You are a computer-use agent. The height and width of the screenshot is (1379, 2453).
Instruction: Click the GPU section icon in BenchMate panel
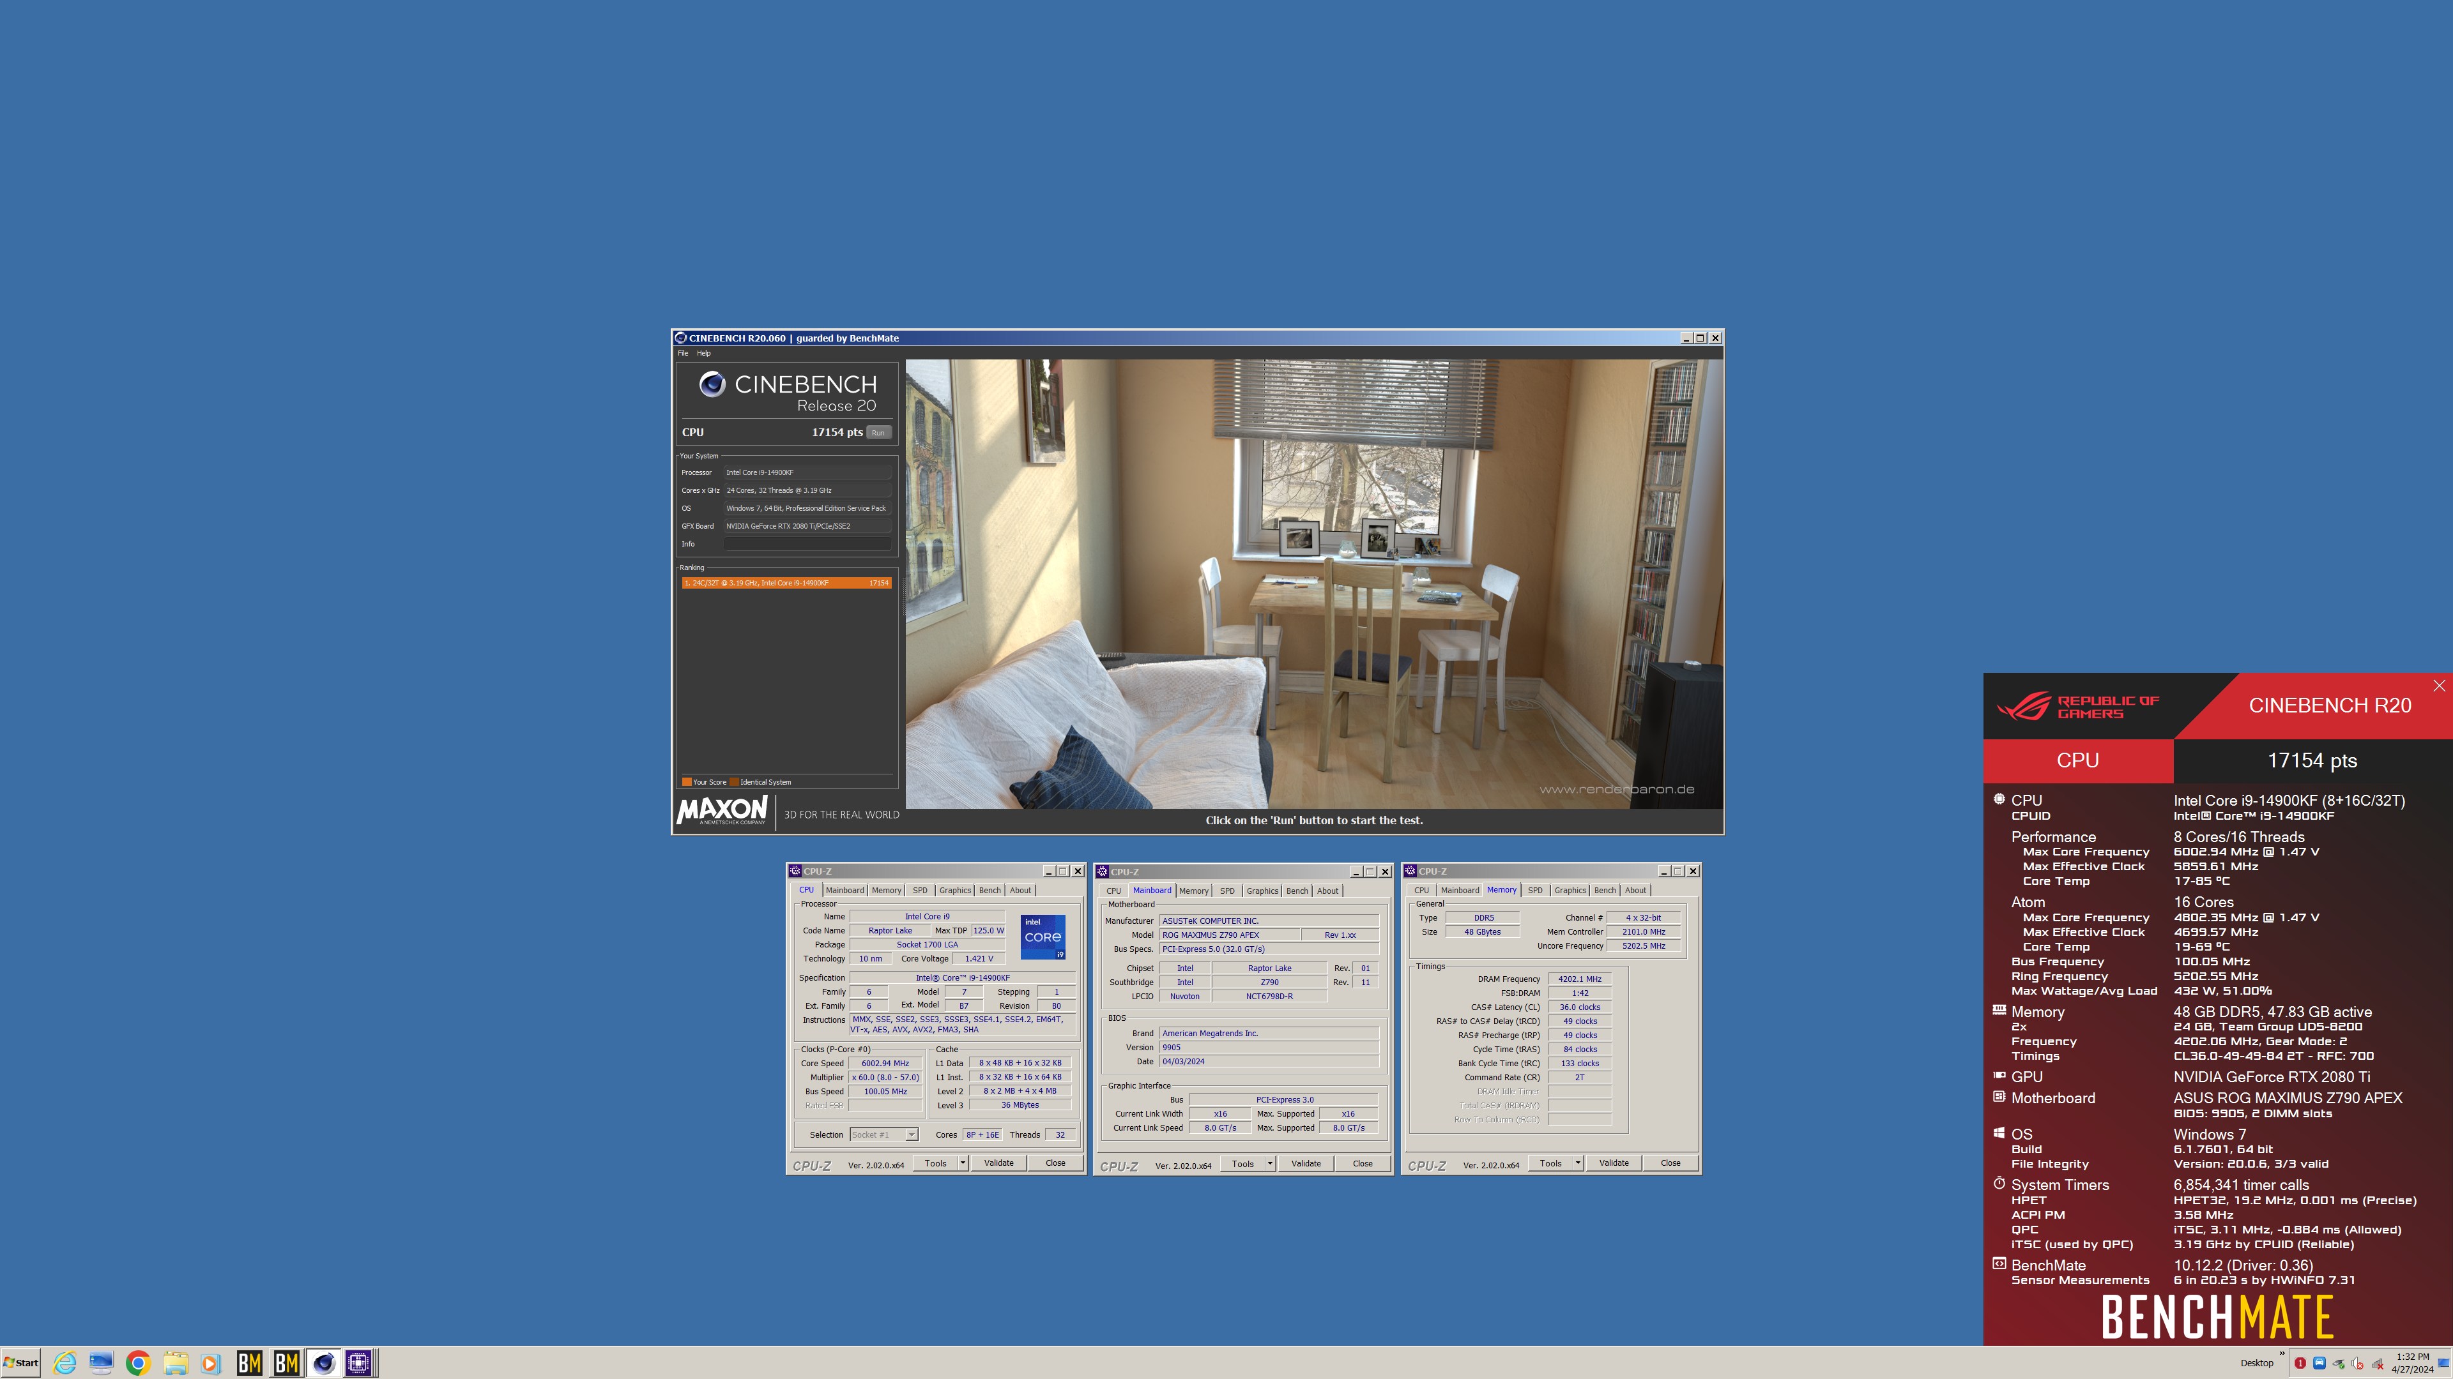(1999, 1075)
